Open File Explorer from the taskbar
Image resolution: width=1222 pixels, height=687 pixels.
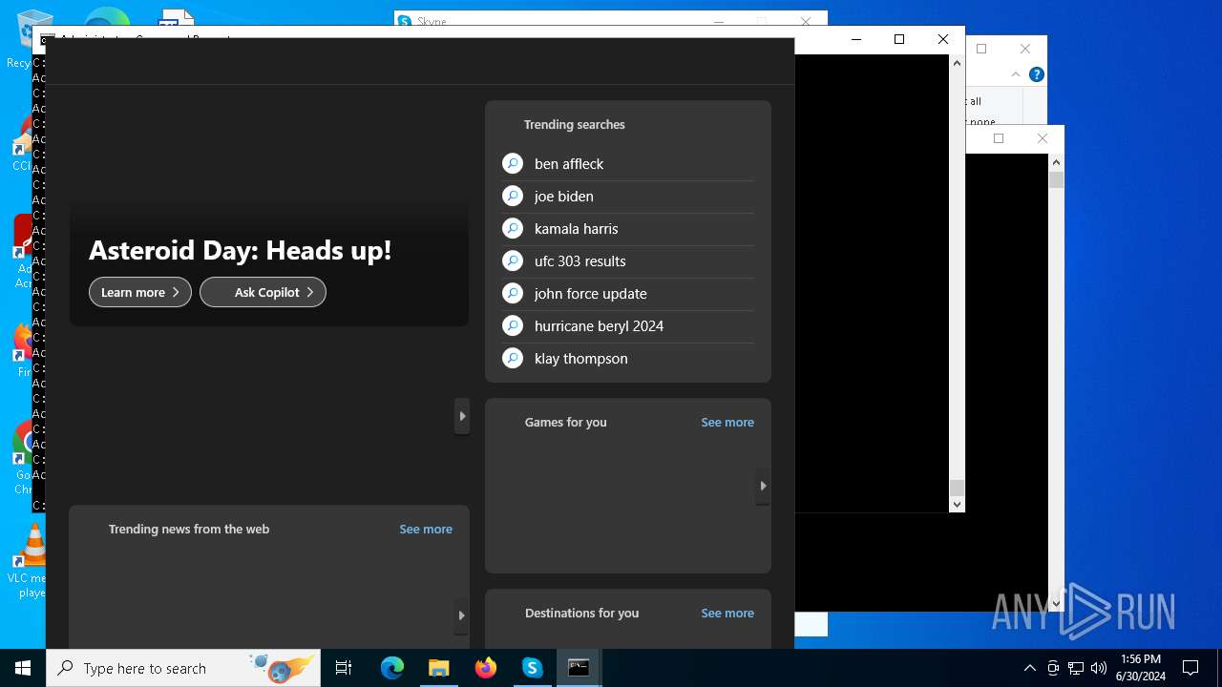tap(438, 668)
